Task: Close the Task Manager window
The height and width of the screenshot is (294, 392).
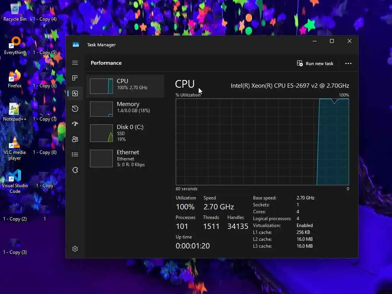Action: (x=350, y=41)
